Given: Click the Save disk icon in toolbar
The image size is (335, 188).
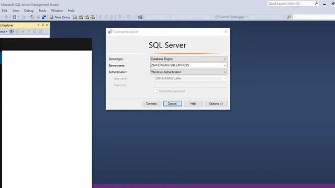Looking at the screenshot, I should click(38, 17).
